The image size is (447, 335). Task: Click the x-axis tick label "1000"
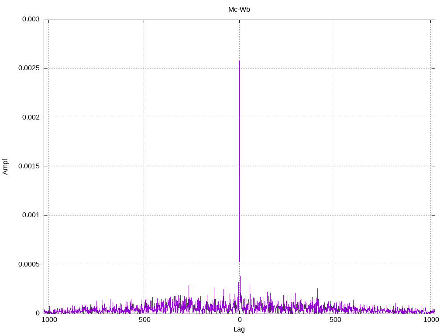tap(431, 320)
